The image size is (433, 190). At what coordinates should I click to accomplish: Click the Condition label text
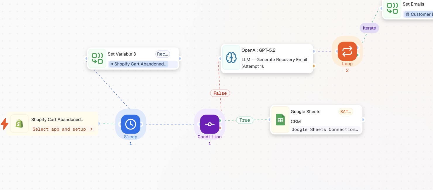pos(209,137)
